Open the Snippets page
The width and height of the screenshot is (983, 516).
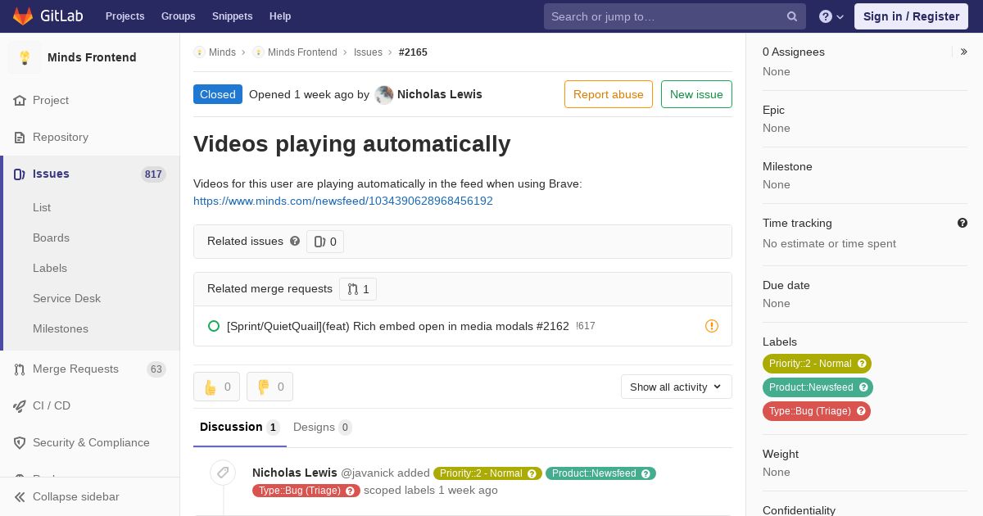232,16
